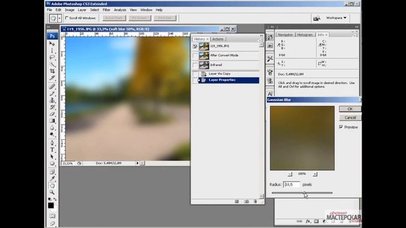Open the Layer menu

[82, 10]
